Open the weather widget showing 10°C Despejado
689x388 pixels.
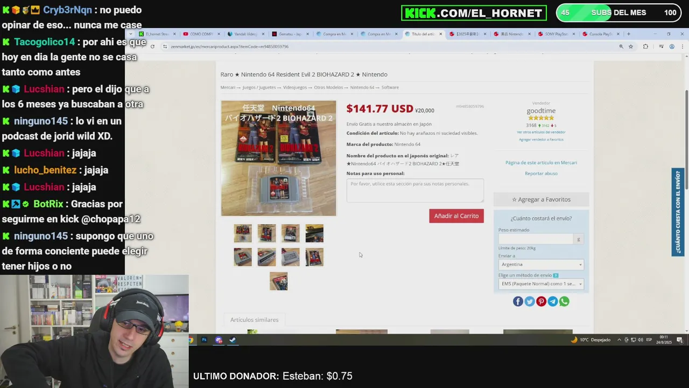click(590, 340)
